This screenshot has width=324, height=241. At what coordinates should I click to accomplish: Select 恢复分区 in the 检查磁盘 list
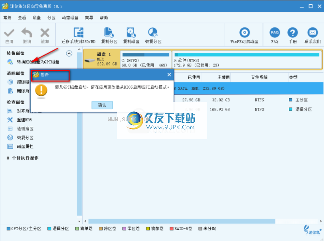25,138
